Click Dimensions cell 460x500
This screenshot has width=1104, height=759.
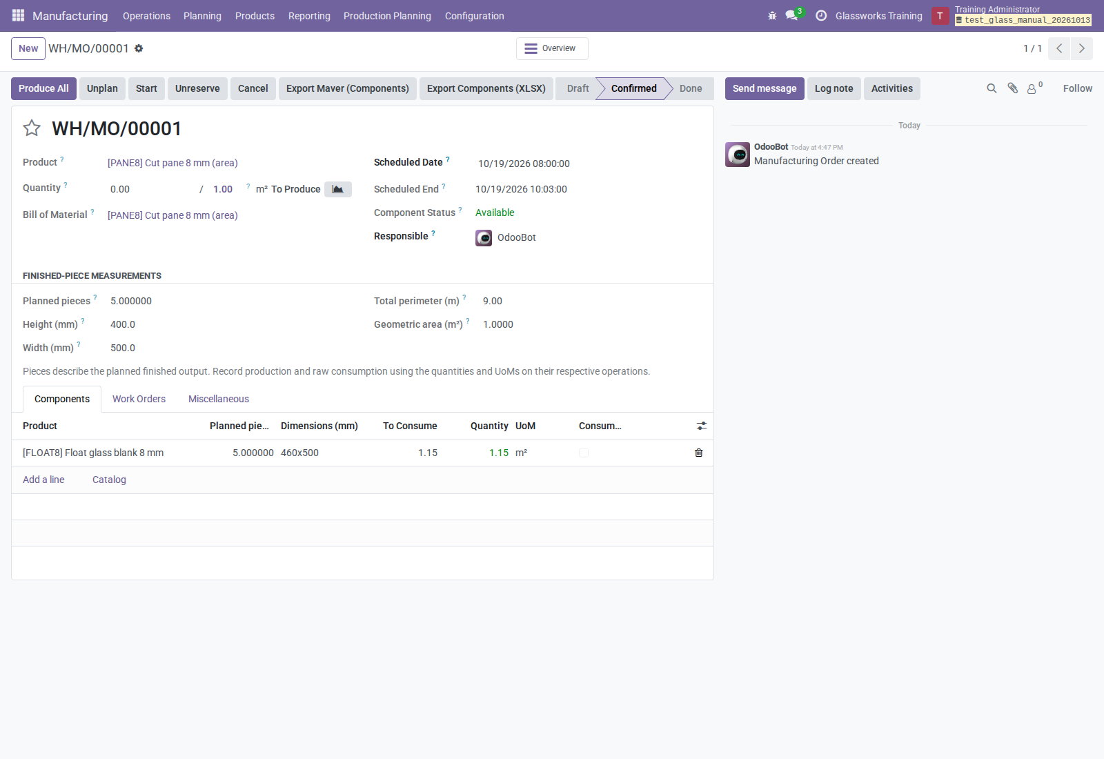click(x=299, y=453)
